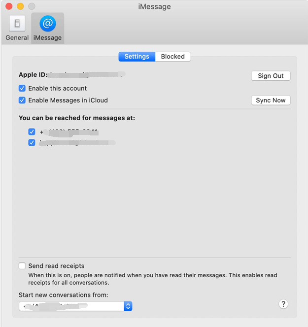This screenshot has height=327, width=308.
Task: Click 'You can be reached for messages at:' heading
Action: click(x=77, y=118)
